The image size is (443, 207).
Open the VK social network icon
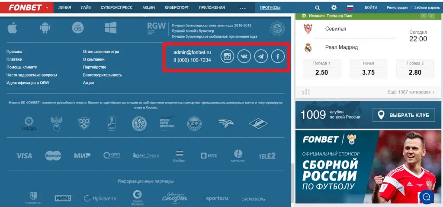[244, 57]
